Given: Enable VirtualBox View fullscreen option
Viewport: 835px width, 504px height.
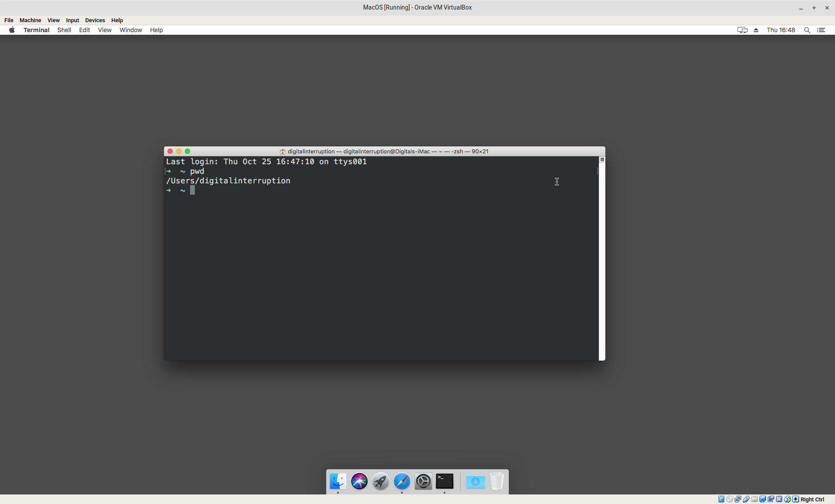Looking at the screenshot, I should pyautogui.click(x=53, y=20).
